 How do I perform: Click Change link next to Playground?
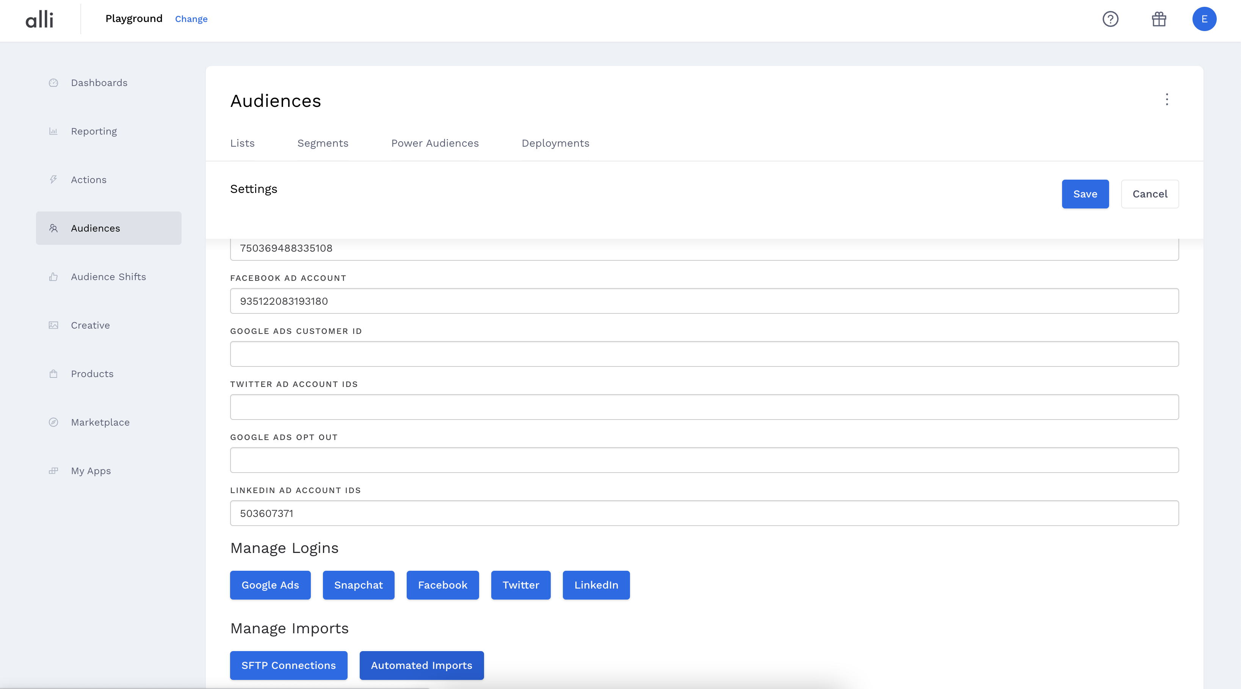pyautogui.click(x=191, y=19)
